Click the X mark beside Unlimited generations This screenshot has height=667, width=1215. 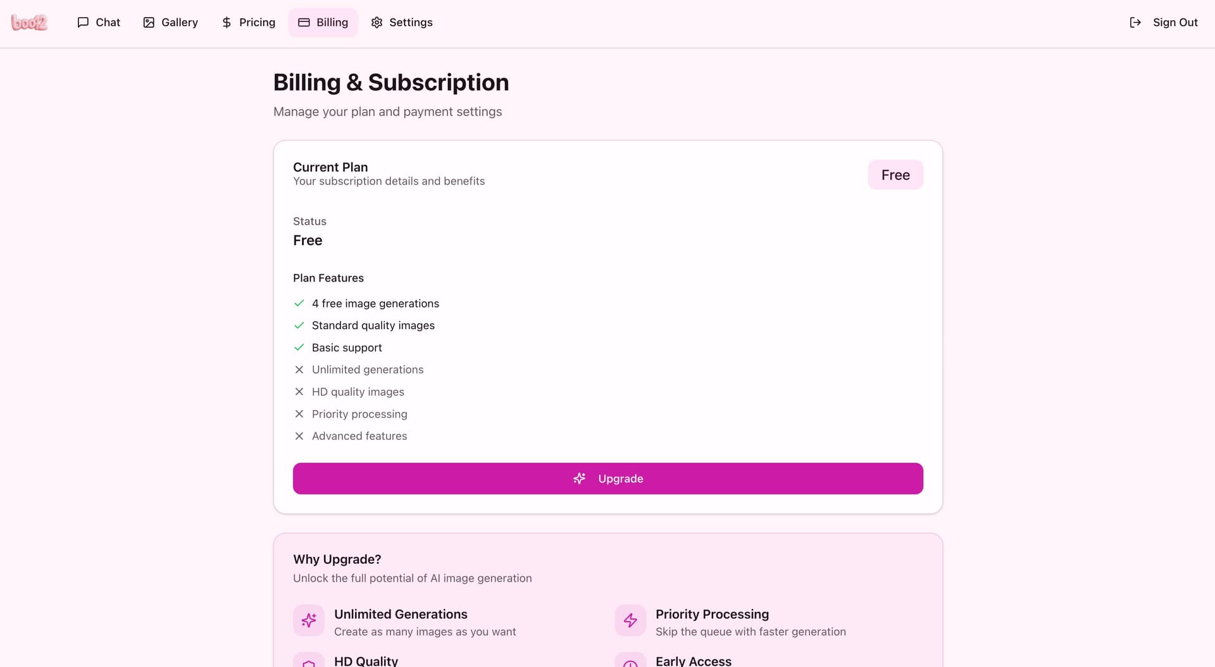click(299, 370)
